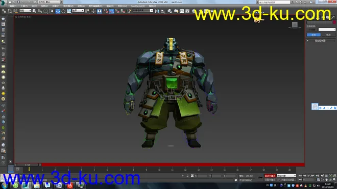
Task: Toggle the Angle Snap icon
Action: (x=111, y=11)
